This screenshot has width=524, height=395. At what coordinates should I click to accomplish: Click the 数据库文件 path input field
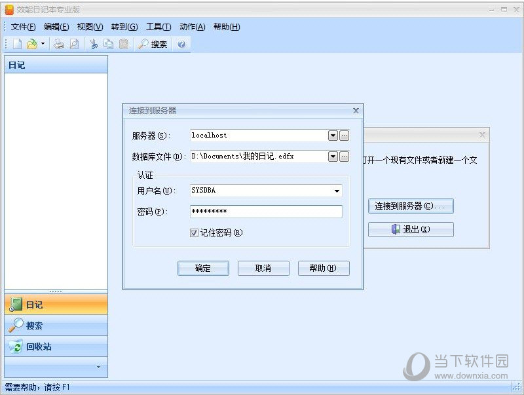pyautogui.click(x=259, y=157)
